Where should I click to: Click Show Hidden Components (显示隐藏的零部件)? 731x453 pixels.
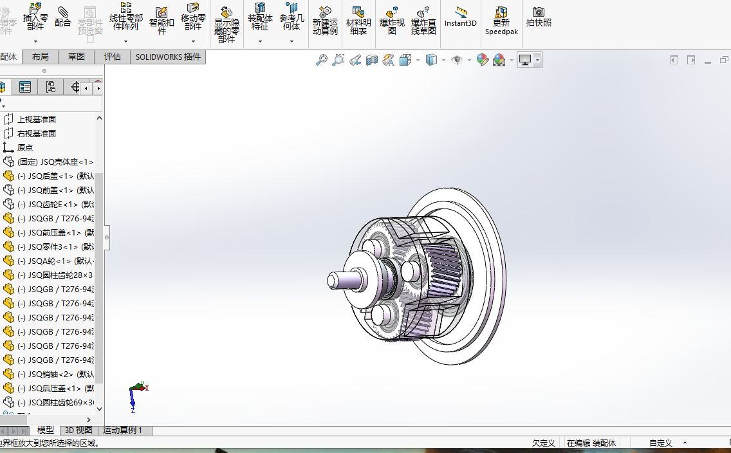coord(227,24)
